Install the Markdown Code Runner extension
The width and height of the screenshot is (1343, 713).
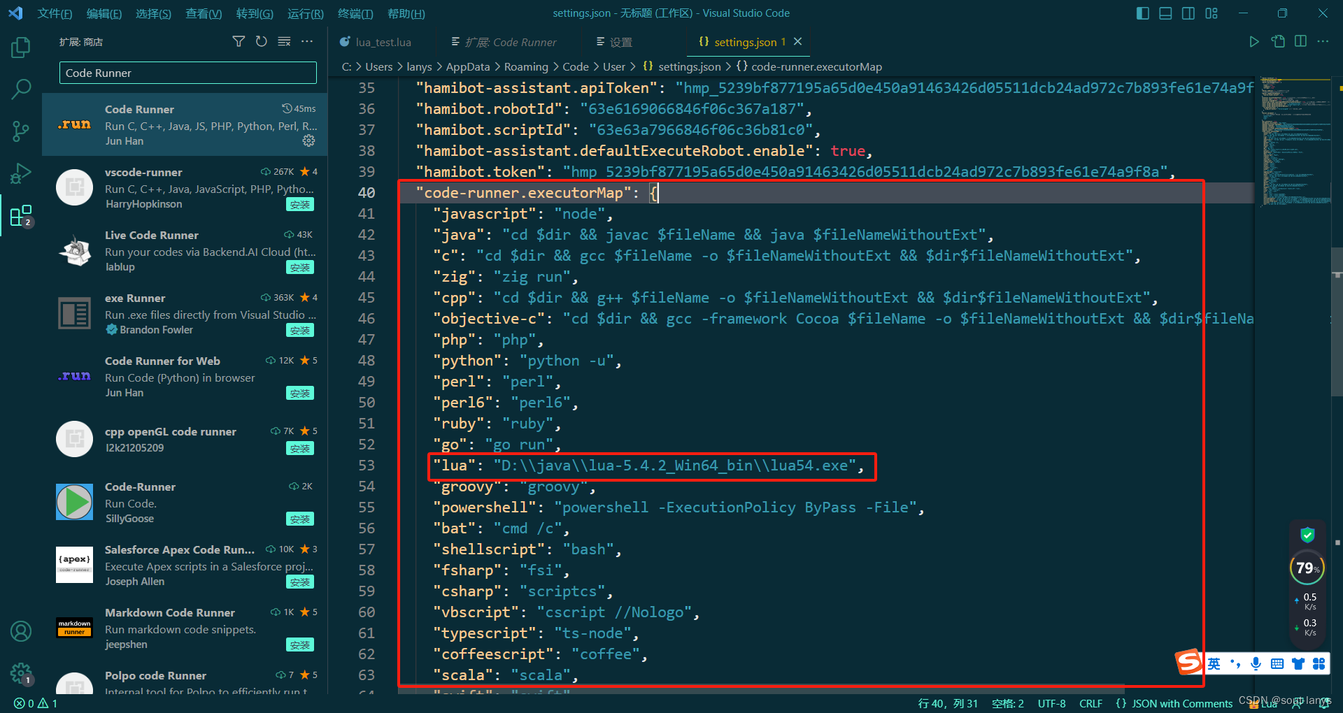pyautogui.click(x=300, y=644)
